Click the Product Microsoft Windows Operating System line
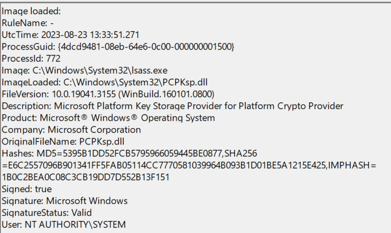 pos(108,118)
